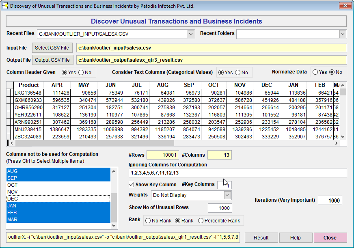Click the data grid horizontal scrollbar
Image resolution: width=354 pixels, height=248 pixels.
(93, 143)
